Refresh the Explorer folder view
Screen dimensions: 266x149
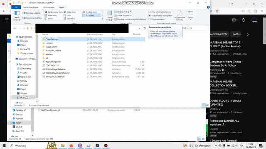pyautogui.click(x=145, y=28)
